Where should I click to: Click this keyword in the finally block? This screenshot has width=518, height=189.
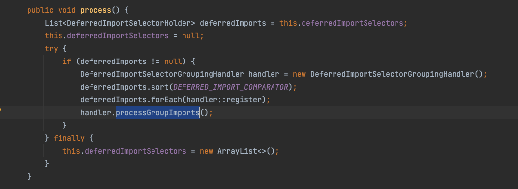pyautogui.click(x=71, y=151)
